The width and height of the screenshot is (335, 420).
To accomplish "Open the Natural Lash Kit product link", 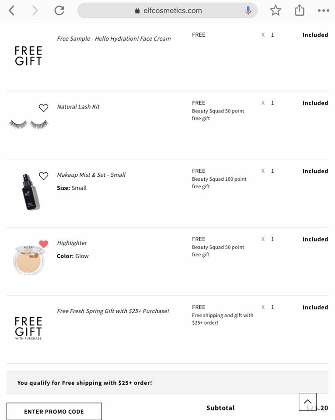I will click(x=78, y=107).
